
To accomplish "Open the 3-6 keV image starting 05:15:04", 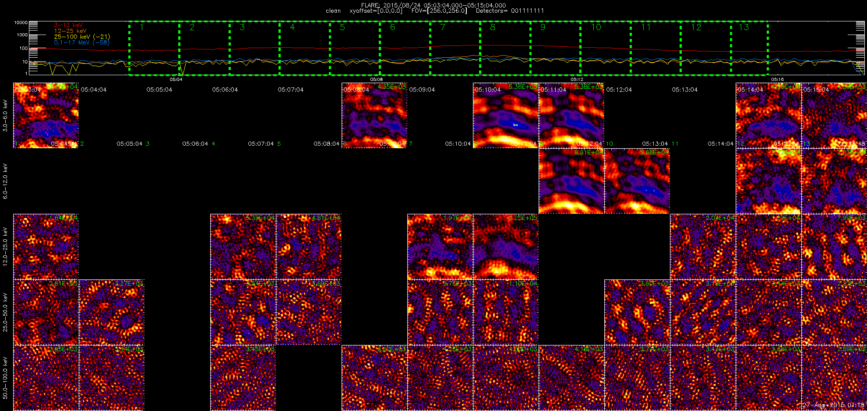I will click(x=834, y=115).
